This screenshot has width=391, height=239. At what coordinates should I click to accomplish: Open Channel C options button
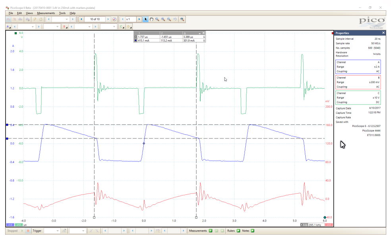tap(122, 27)
